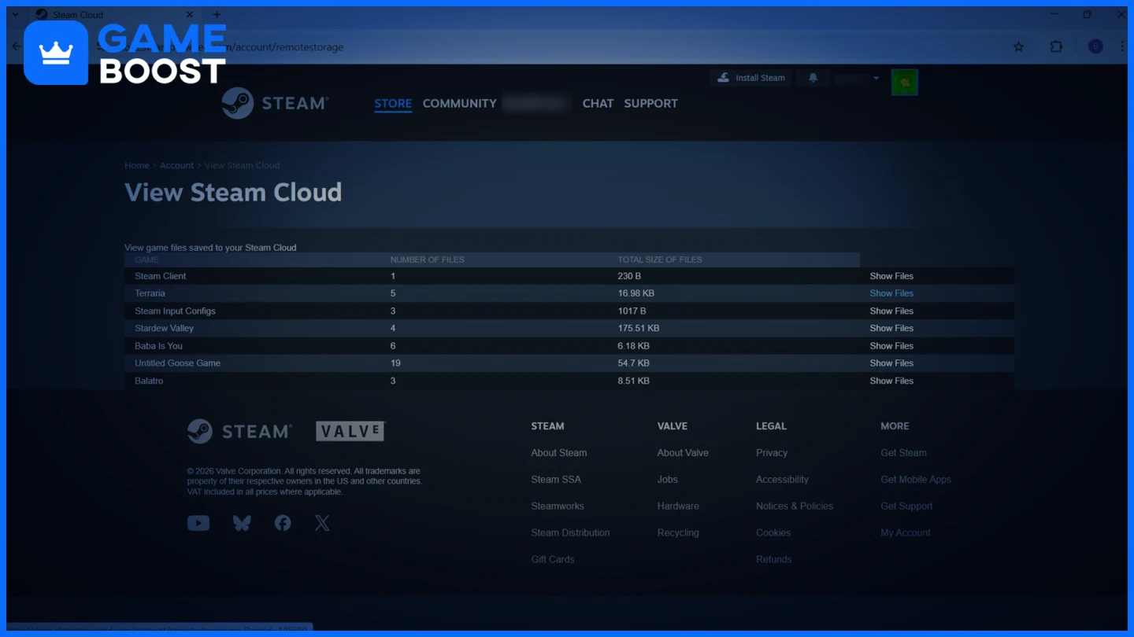Open the Privacy link in the footer
The height and width of the screenshot is (637, 1134).
(771, 452)
